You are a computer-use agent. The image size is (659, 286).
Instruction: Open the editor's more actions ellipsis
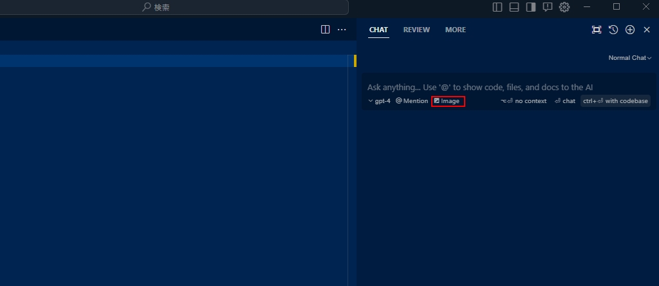click(x=342, y=30)
